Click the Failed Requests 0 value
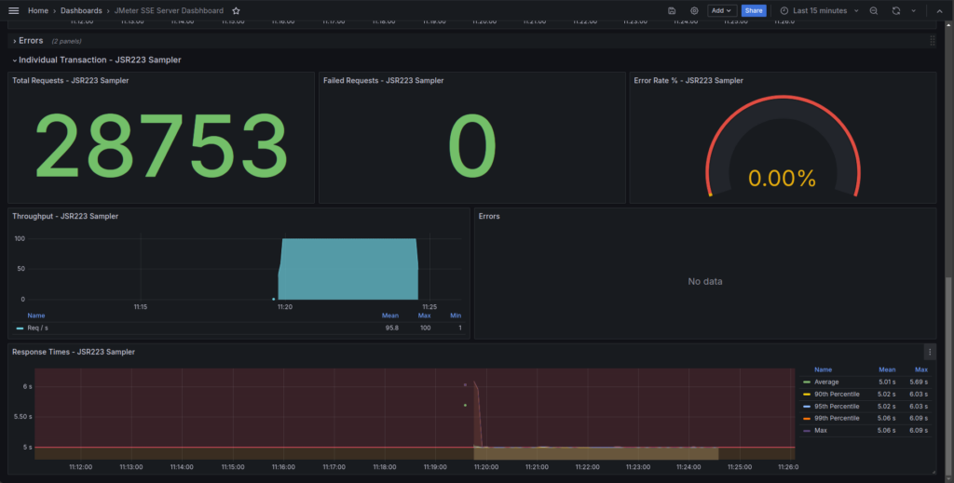The height and width of the screenshot is (483, 954). (472, 146)
